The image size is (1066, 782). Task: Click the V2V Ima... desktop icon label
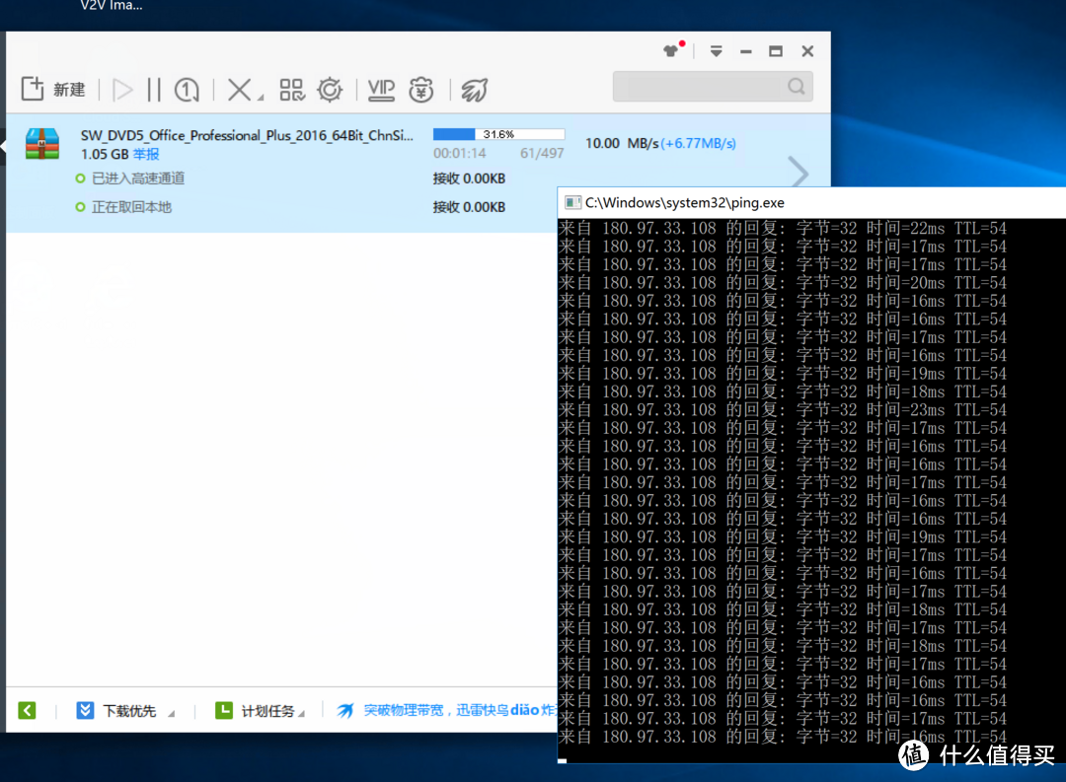pos(112,6)
